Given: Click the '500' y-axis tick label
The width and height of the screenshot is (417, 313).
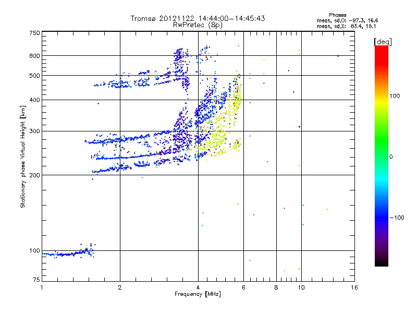Looking at the screenshot, I should click(34, 76).
